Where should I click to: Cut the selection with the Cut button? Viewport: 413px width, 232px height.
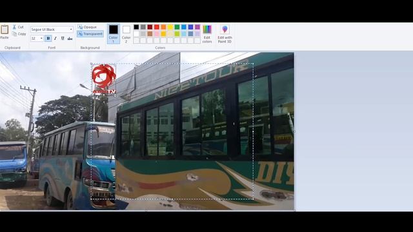(x=18, y=27)
